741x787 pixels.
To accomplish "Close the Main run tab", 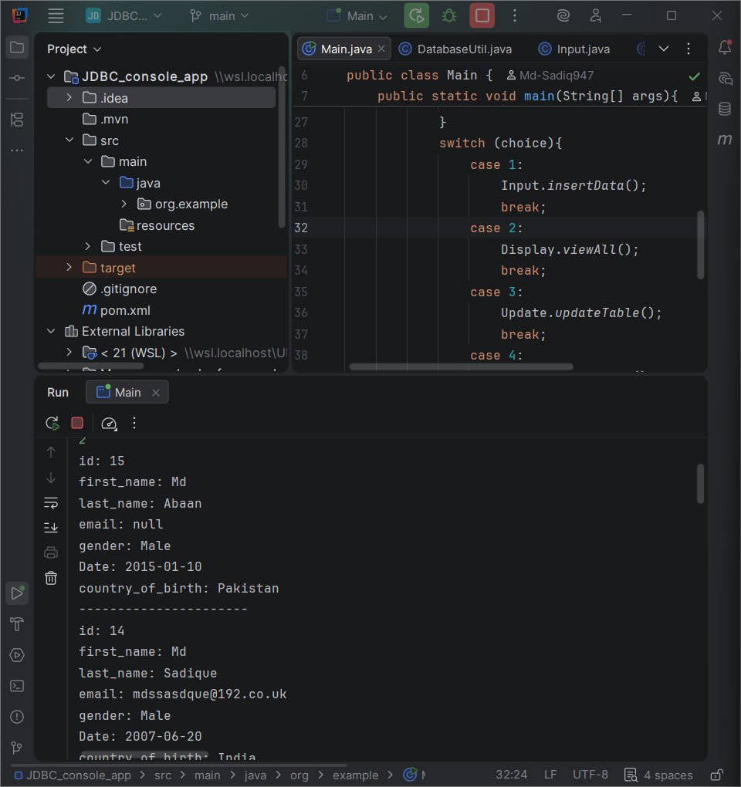I will click(x=156, y=393).
